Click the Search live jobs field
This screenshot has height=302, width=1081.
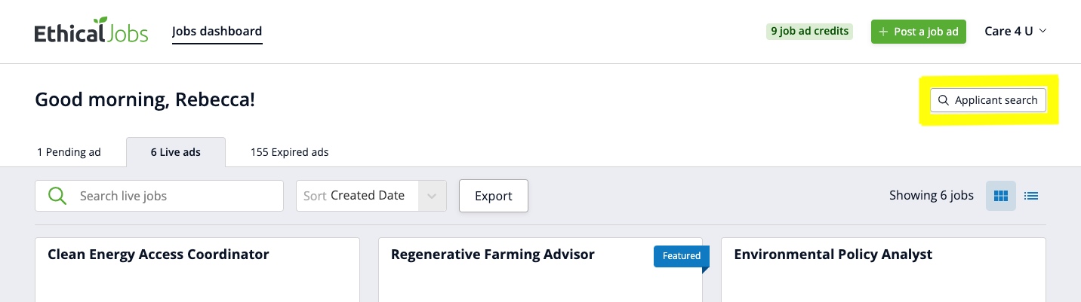coord(174,196)
